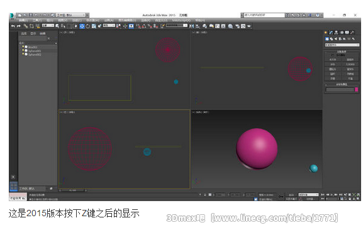Open the workspace dropdown in title bar
This screenshot has width=363, height=230.
[x=71, y=15]
